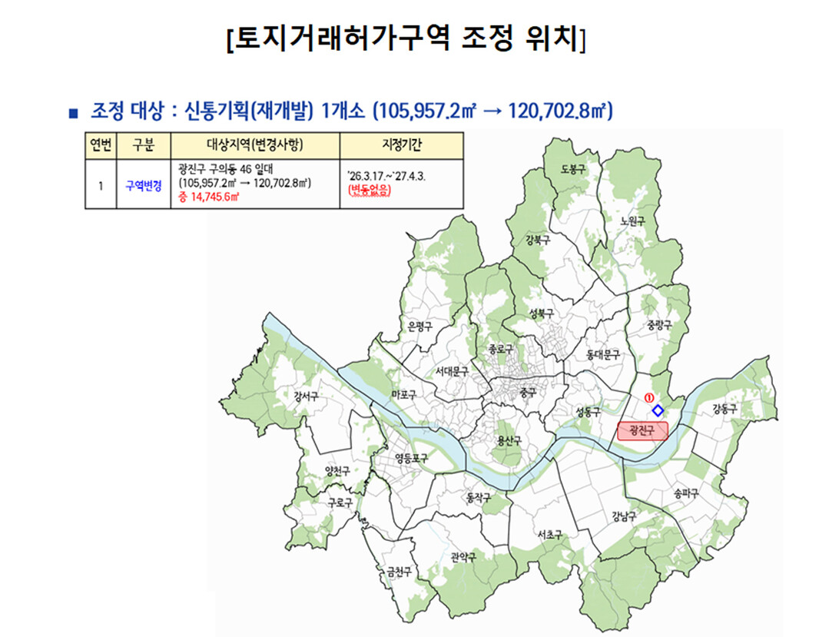Click the 동작구 label on the map
This screenshot has height=637, width=829.
point(478,497)
